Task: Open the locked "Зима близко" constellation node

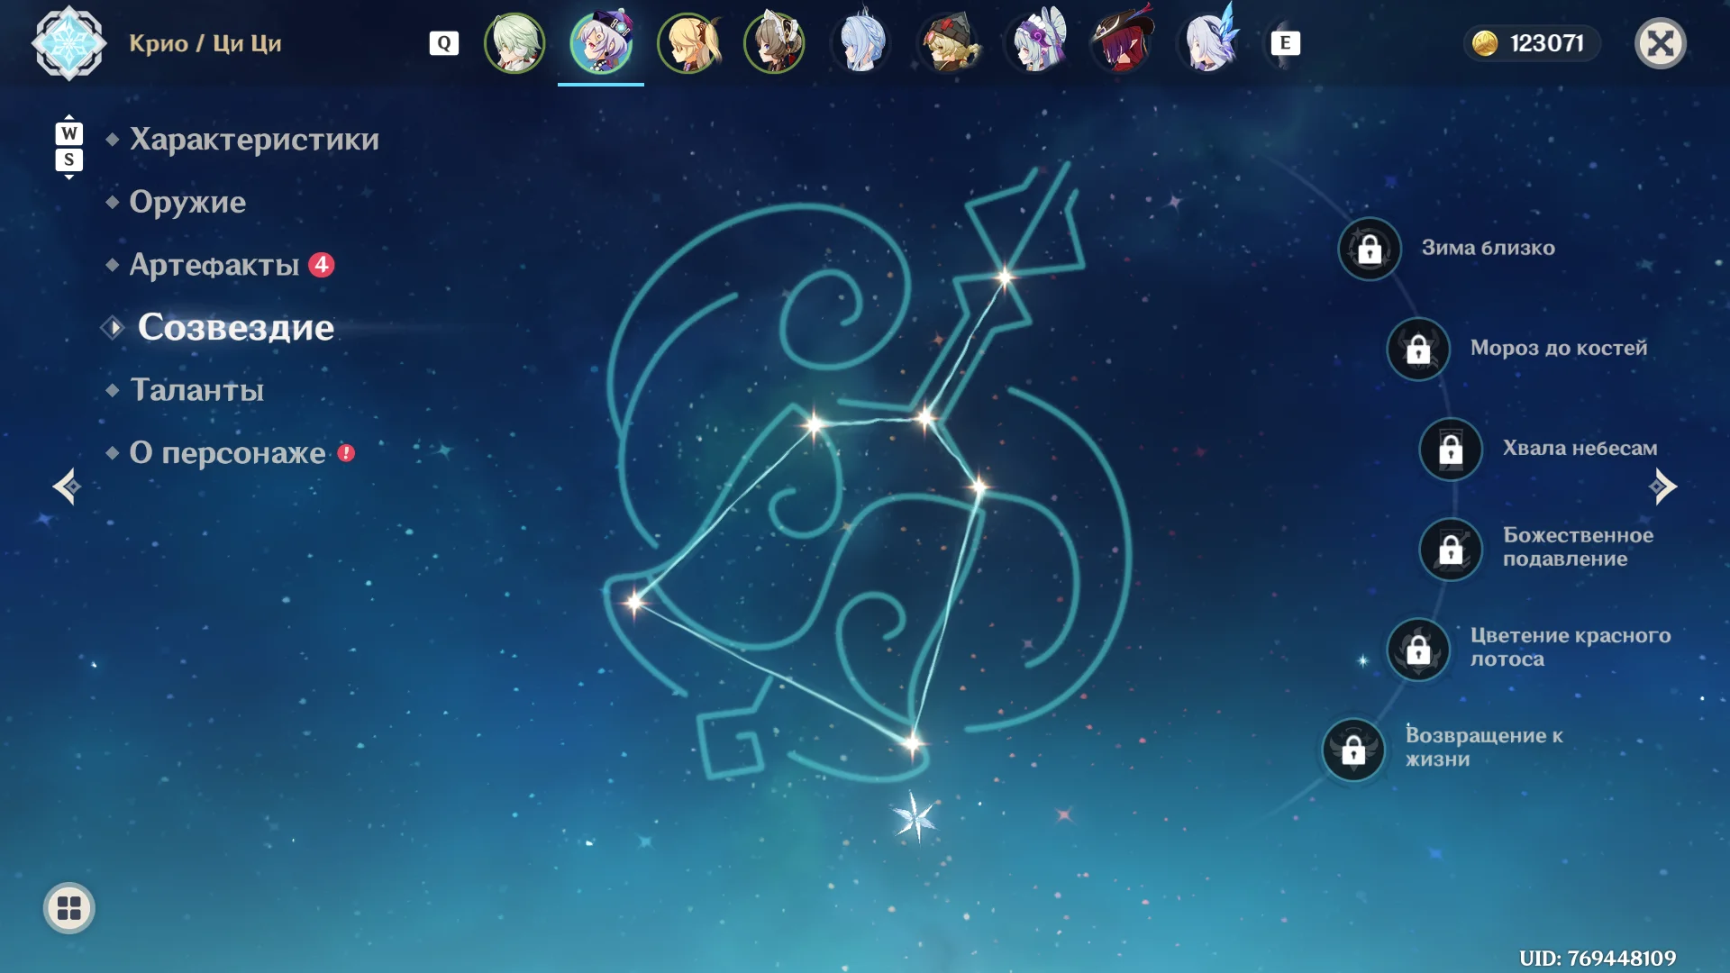Action: tap(1370, 249)
